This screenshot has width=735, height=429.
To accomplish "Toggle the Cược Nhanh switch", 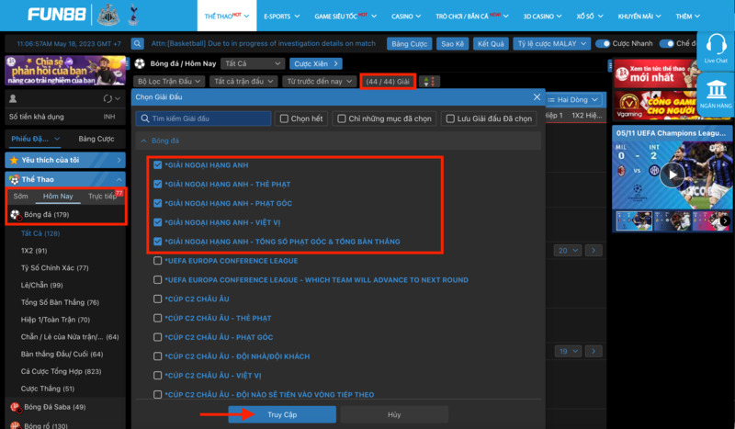I will (x=603, y=43).
